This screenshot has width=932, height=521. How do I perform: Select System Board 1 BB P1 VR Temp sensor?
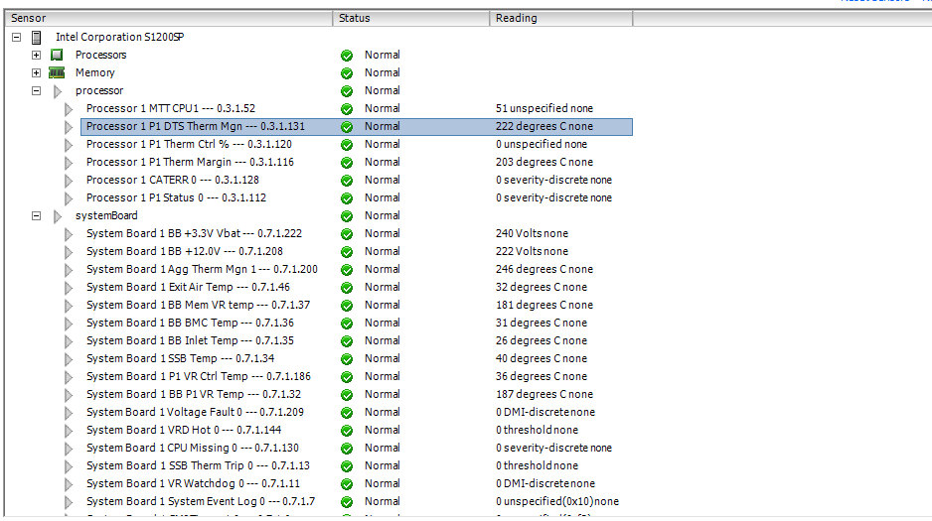(x=194, y=394)
